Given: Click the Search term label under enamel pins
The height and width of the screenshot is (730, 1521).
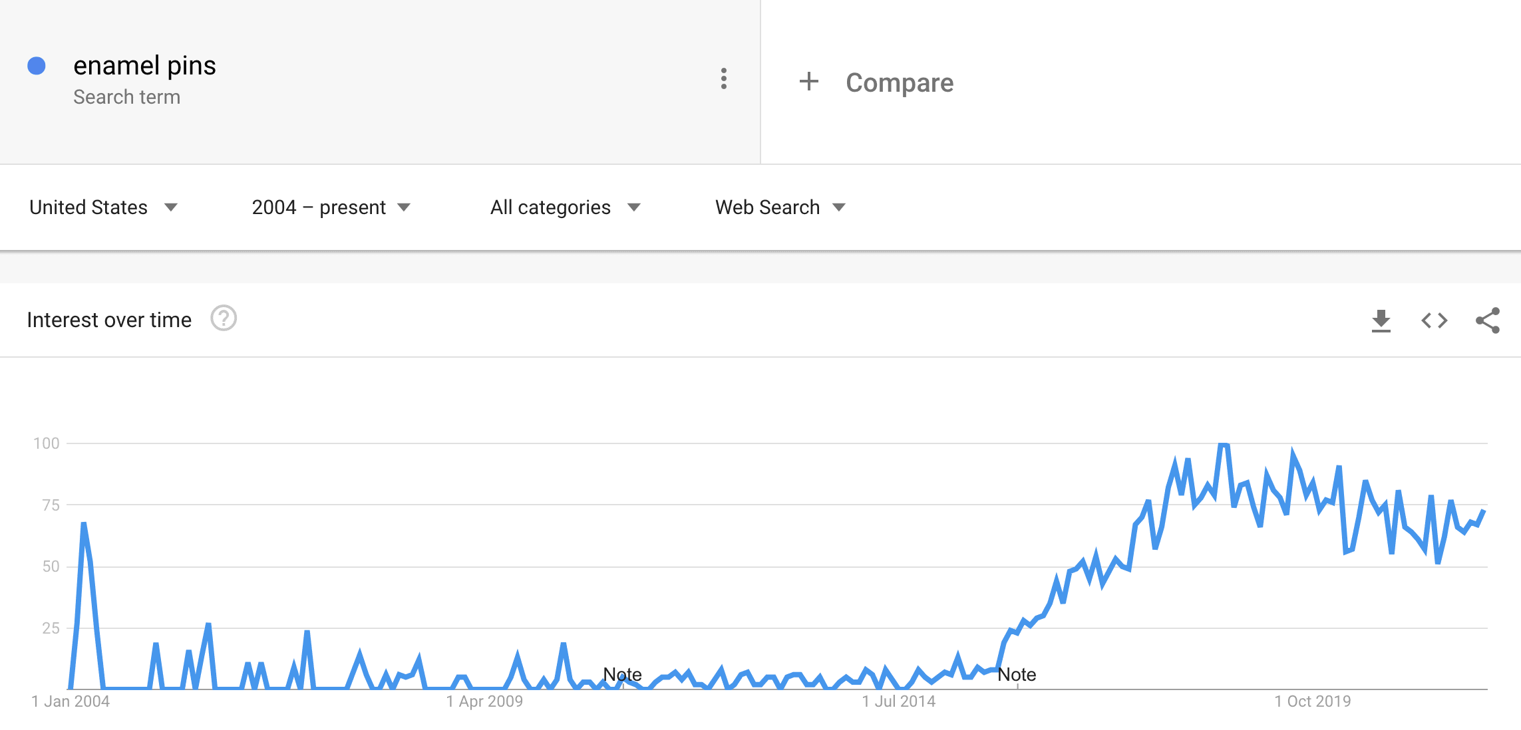Looking at the screenshot, I should (x=126, y=97).
